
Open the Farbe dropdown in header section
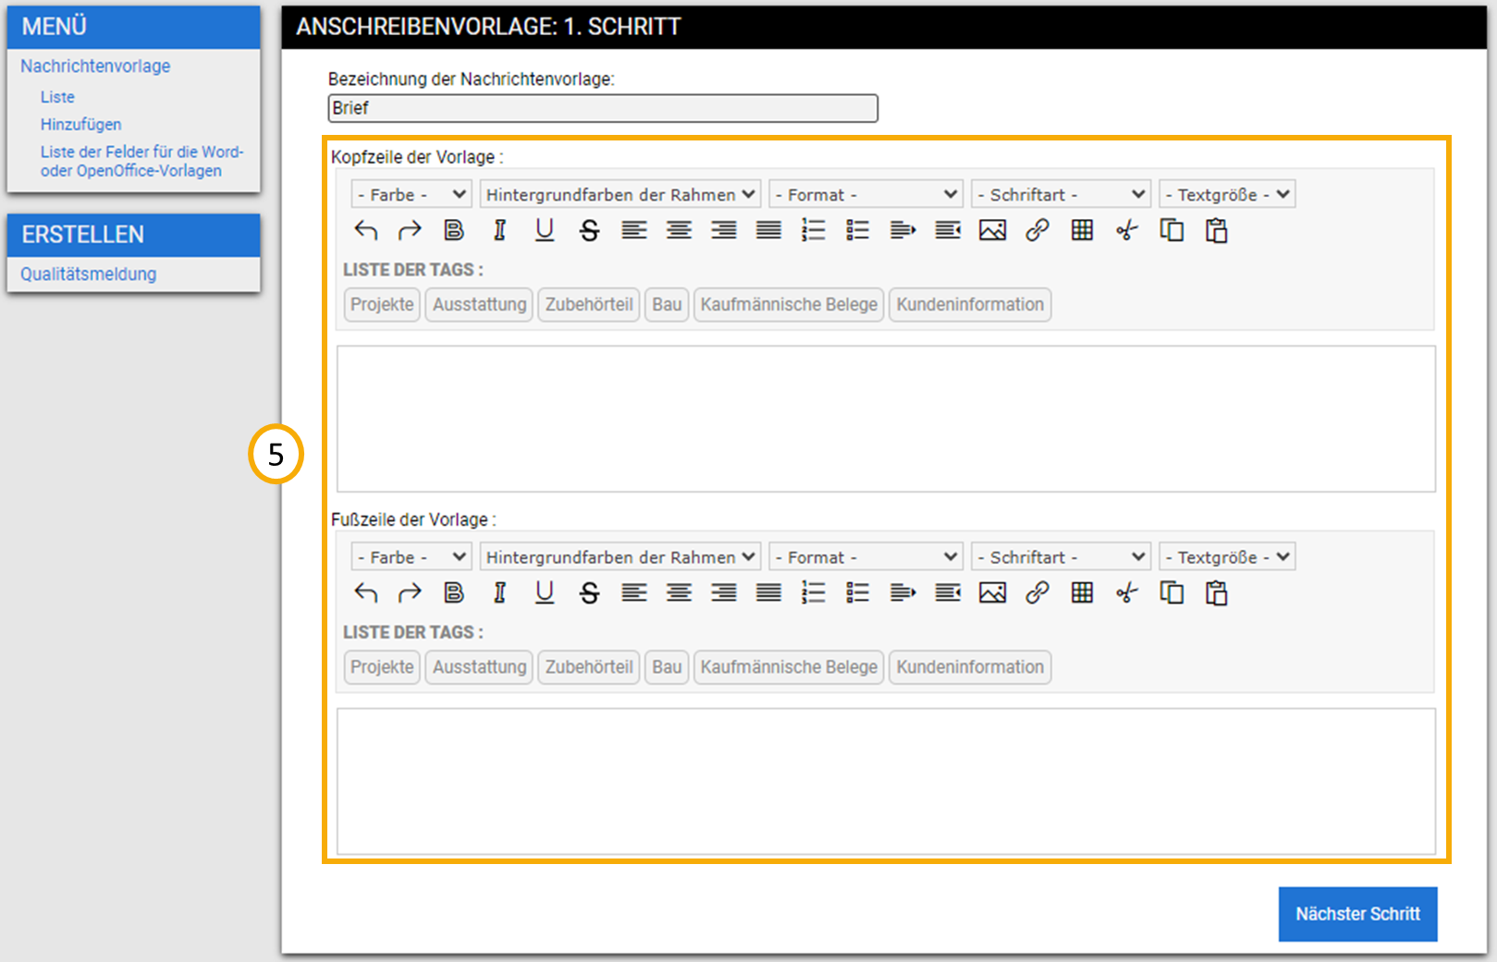(x=411, y=194)
